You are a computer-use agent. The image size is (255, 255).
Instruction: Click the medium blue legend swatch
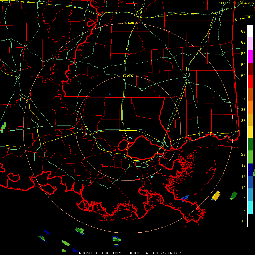coord(250,182)
